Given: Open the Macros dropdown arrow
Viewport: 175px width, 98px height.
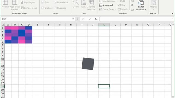Looking at the screenshot, I should point(153,10).
